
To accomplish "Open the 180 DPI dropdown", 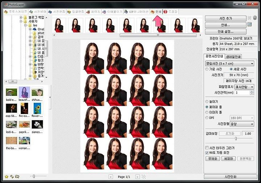I will click(242, 118).
